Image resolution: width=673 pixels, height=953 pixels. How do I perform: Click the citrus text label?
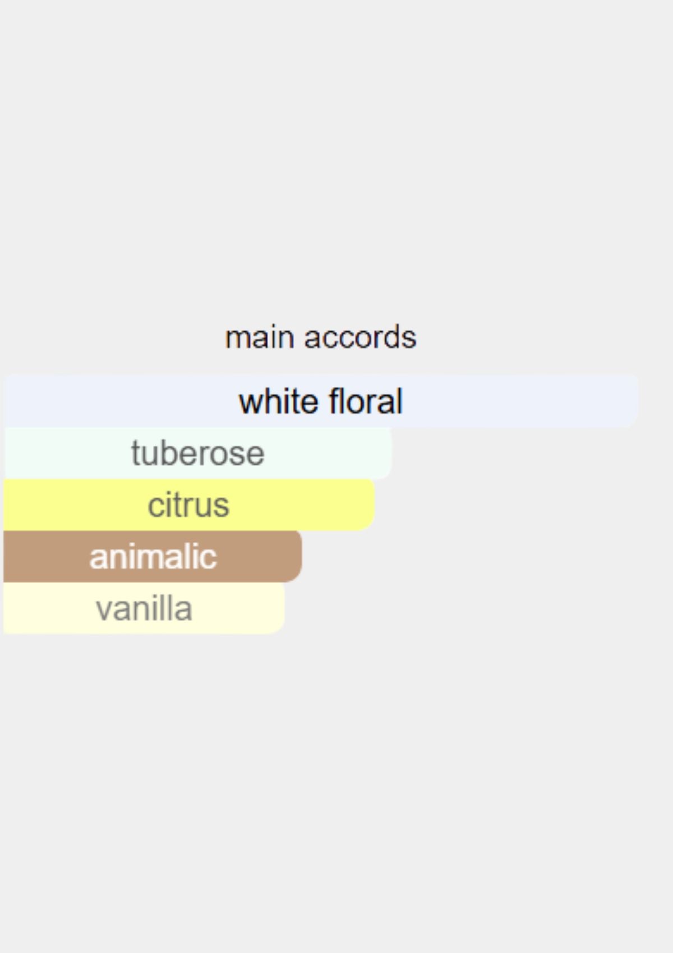(x=189, y=505)
